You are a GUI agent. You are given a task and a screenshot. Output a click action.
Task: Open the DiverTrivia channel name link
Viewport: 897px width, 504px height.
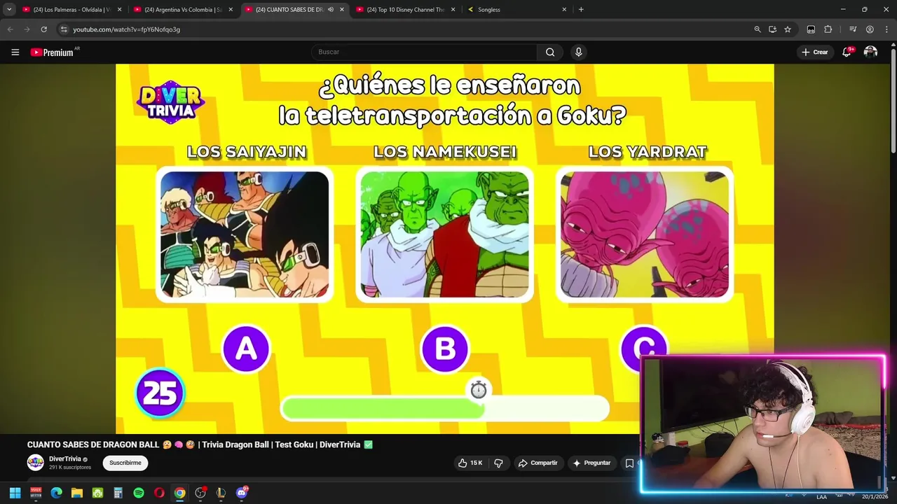pyautogui.click(x=65, y=459)
